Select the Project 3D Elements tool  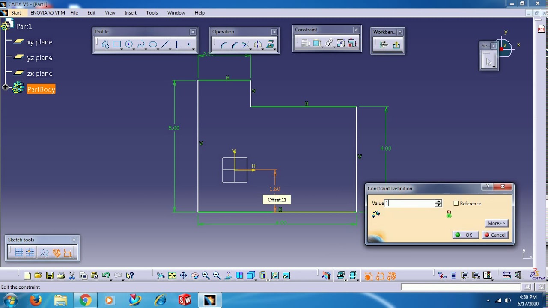[270, 44]
